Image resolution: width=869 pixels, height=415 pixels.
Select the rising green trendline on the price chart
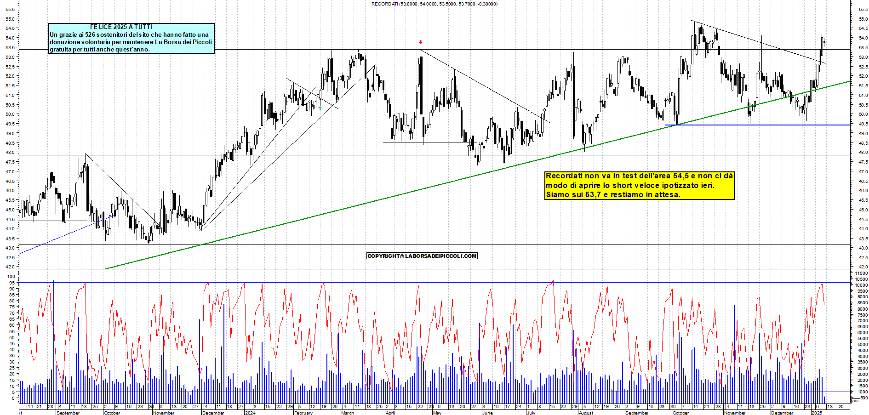(478, 175)
